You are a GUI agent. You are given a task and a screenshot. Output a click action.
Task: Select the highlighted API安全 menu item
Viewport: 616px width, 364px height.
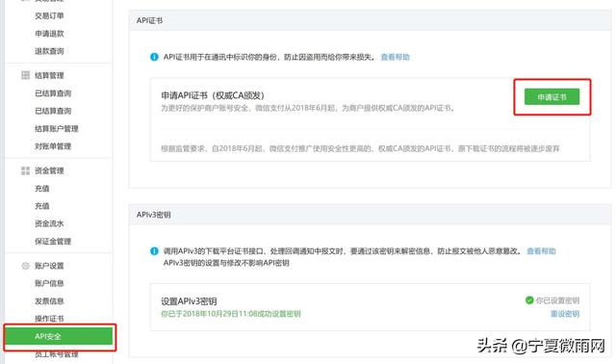(60, 336)
